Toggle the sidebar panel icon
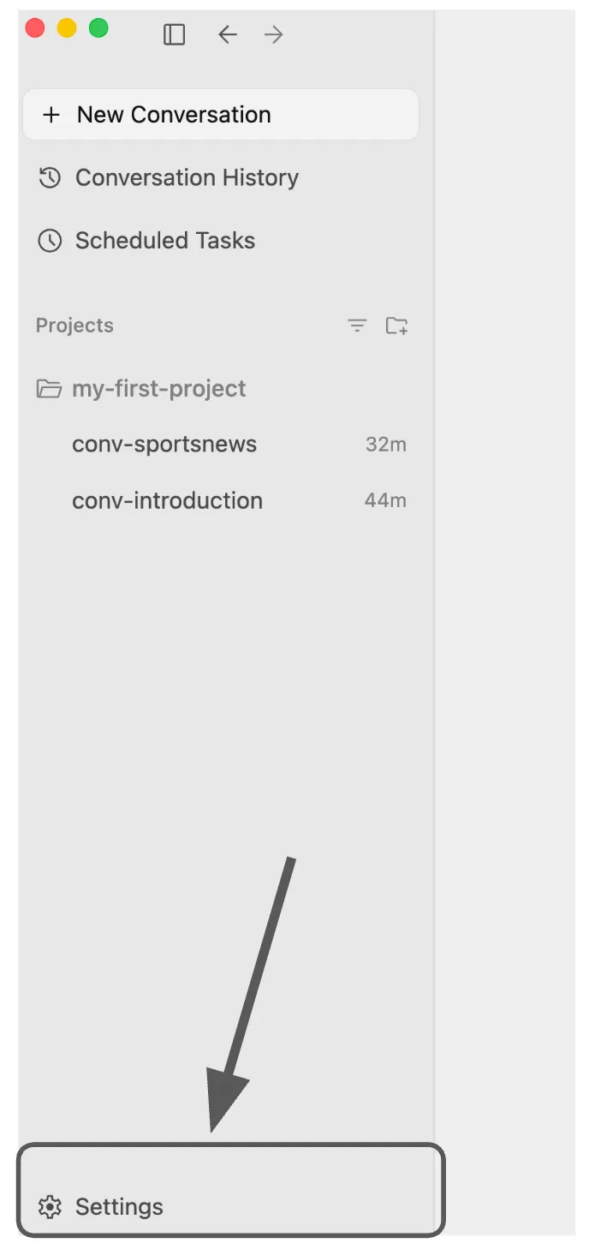589x1249 pixels. pyautogui.click(x=174, y=34)
